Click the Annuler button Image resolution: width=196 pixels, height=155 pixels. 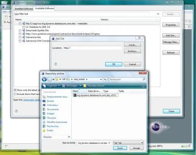137,148
